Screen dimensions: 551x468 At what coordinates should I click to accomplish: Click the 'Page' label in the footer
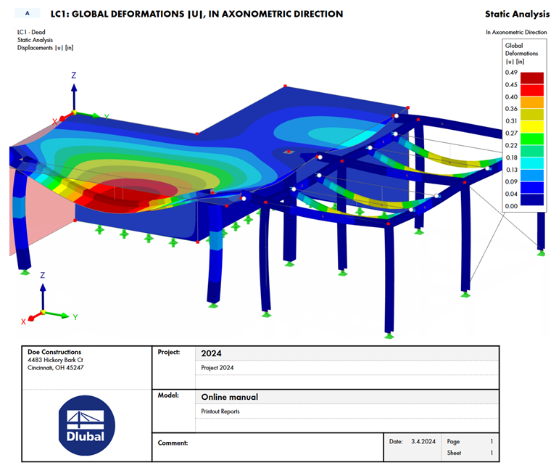tap(453, 441)
